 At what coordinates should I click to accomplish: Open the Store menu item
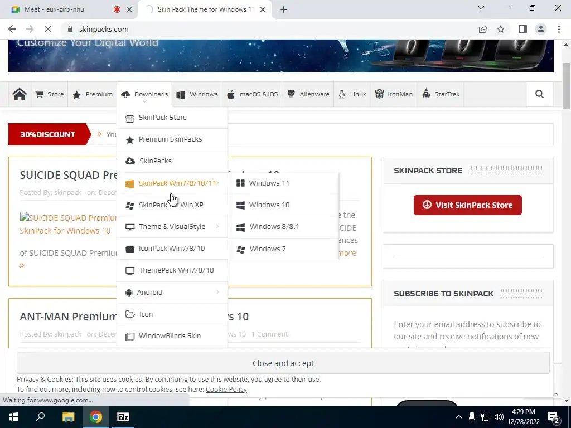pyautogui.click(x=50, y=94)
